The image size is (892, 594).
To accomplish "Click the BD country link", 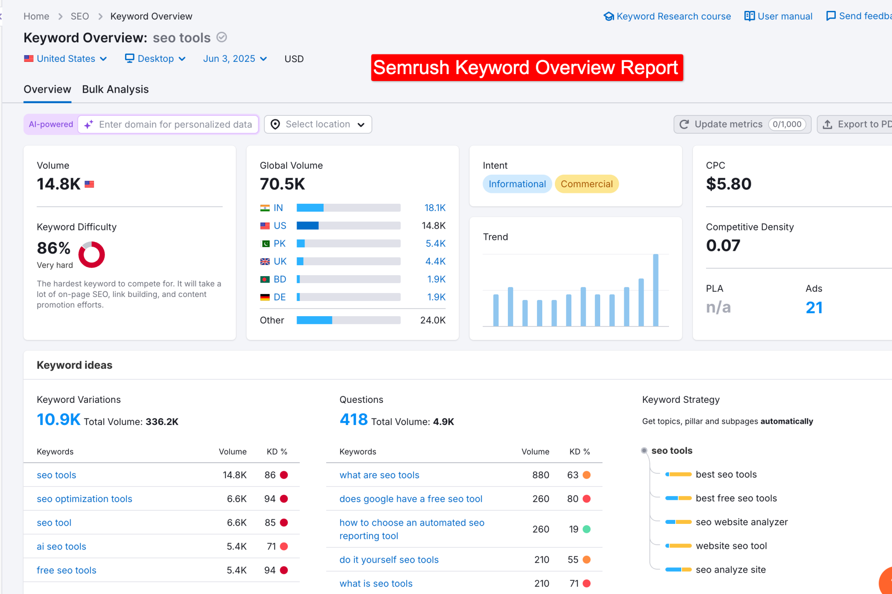I will pyautogui.click(x=280, y=279).
